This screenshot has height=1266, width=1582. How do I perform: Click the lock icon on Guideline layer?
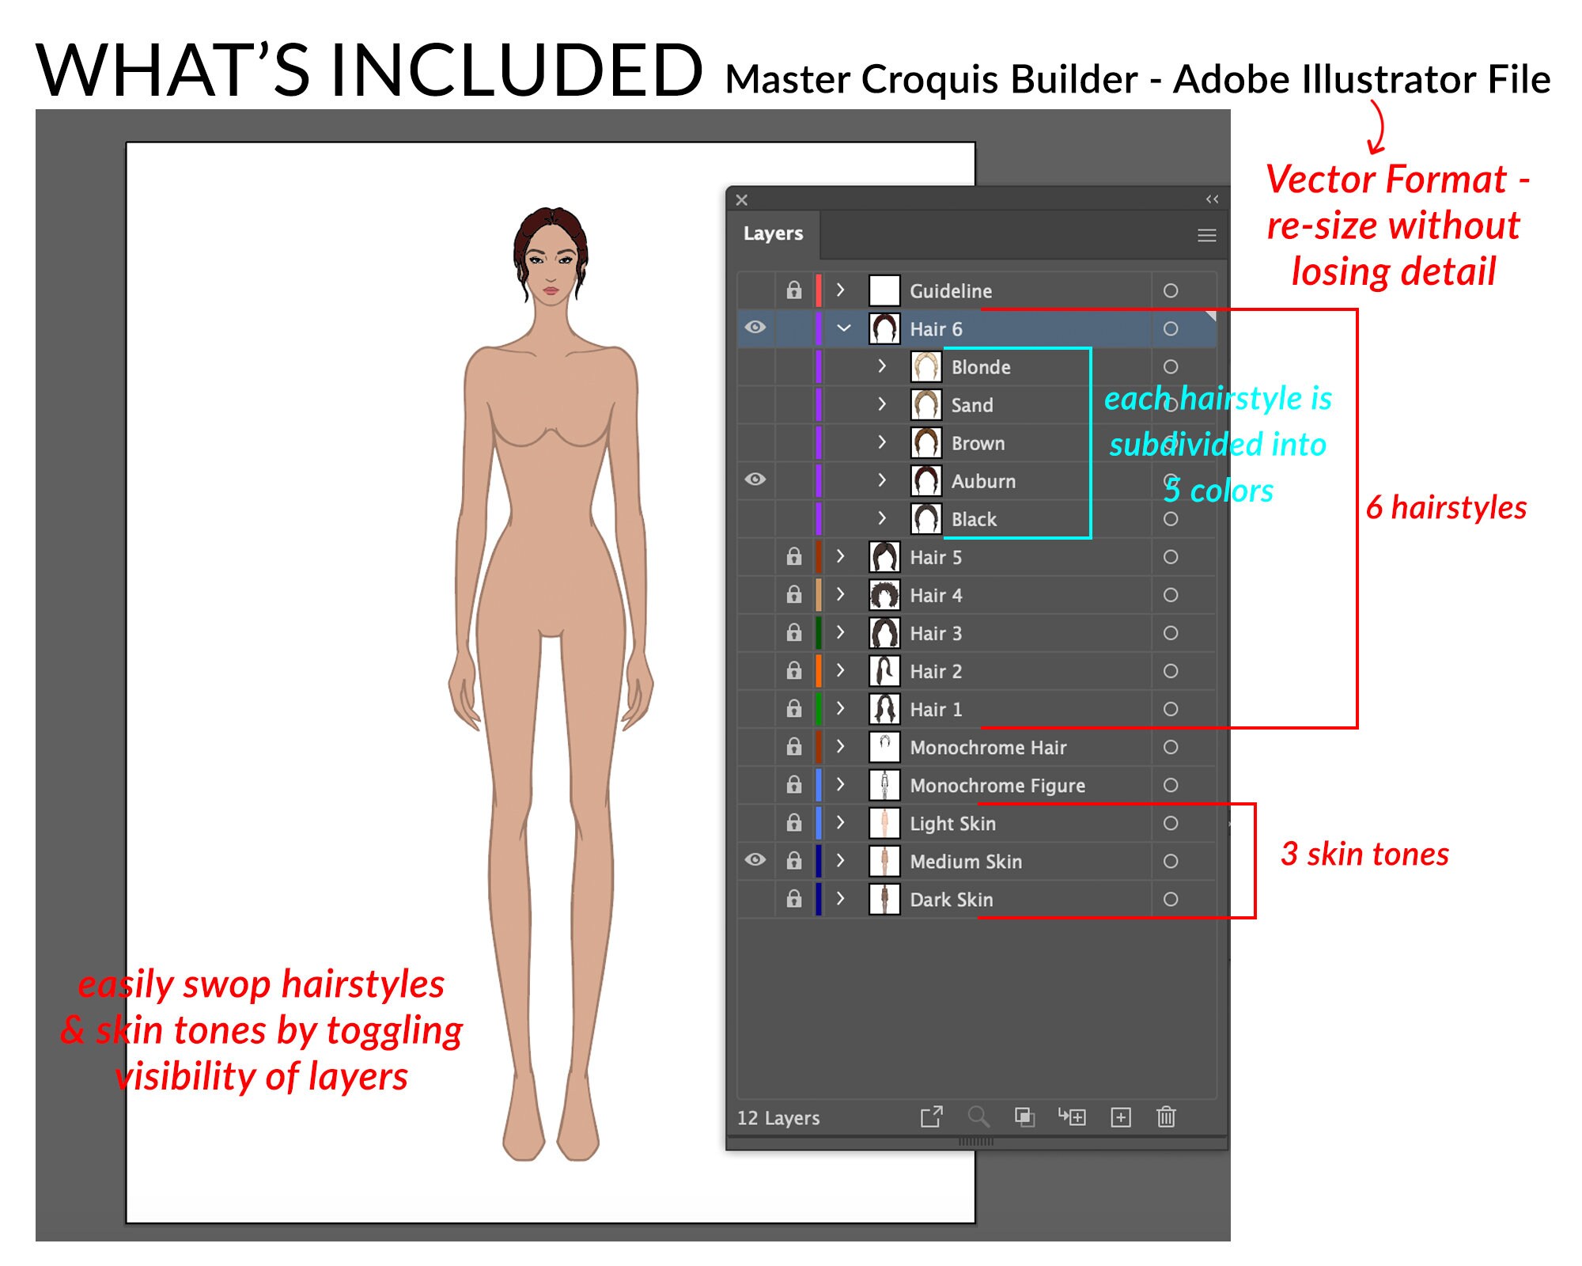794,290
